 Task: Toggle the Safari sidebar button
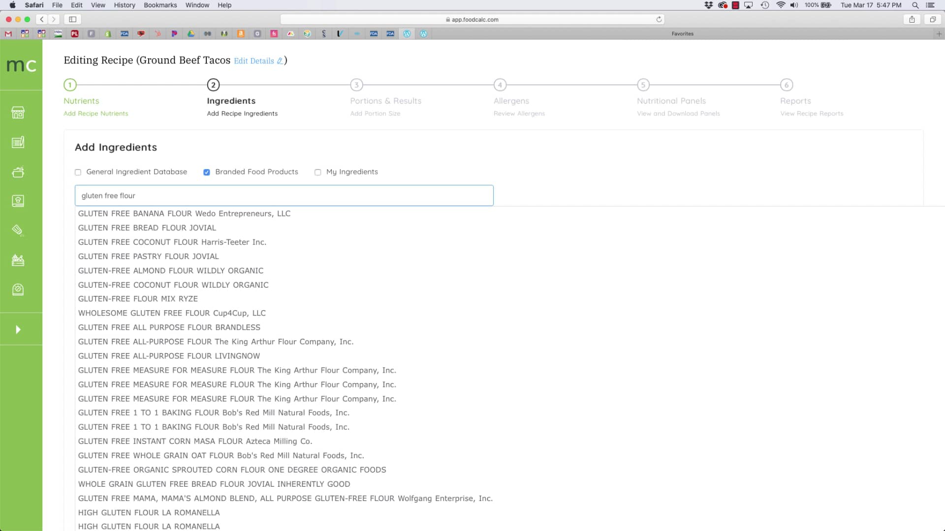72,19
